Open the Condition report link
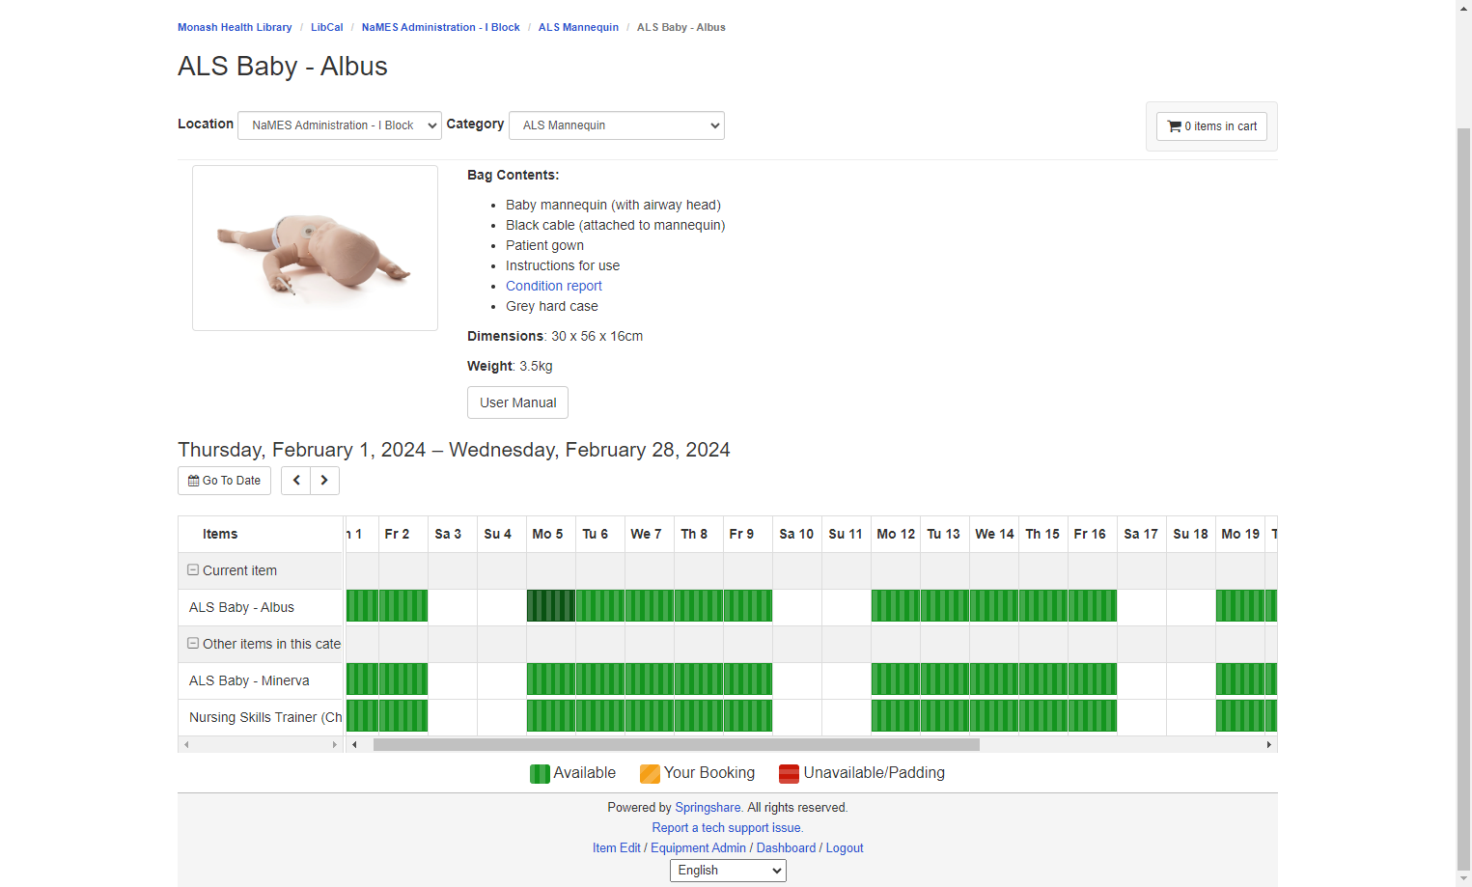Image resolution: width=1472 pixels, height=887 pixels. click(554, 286)
